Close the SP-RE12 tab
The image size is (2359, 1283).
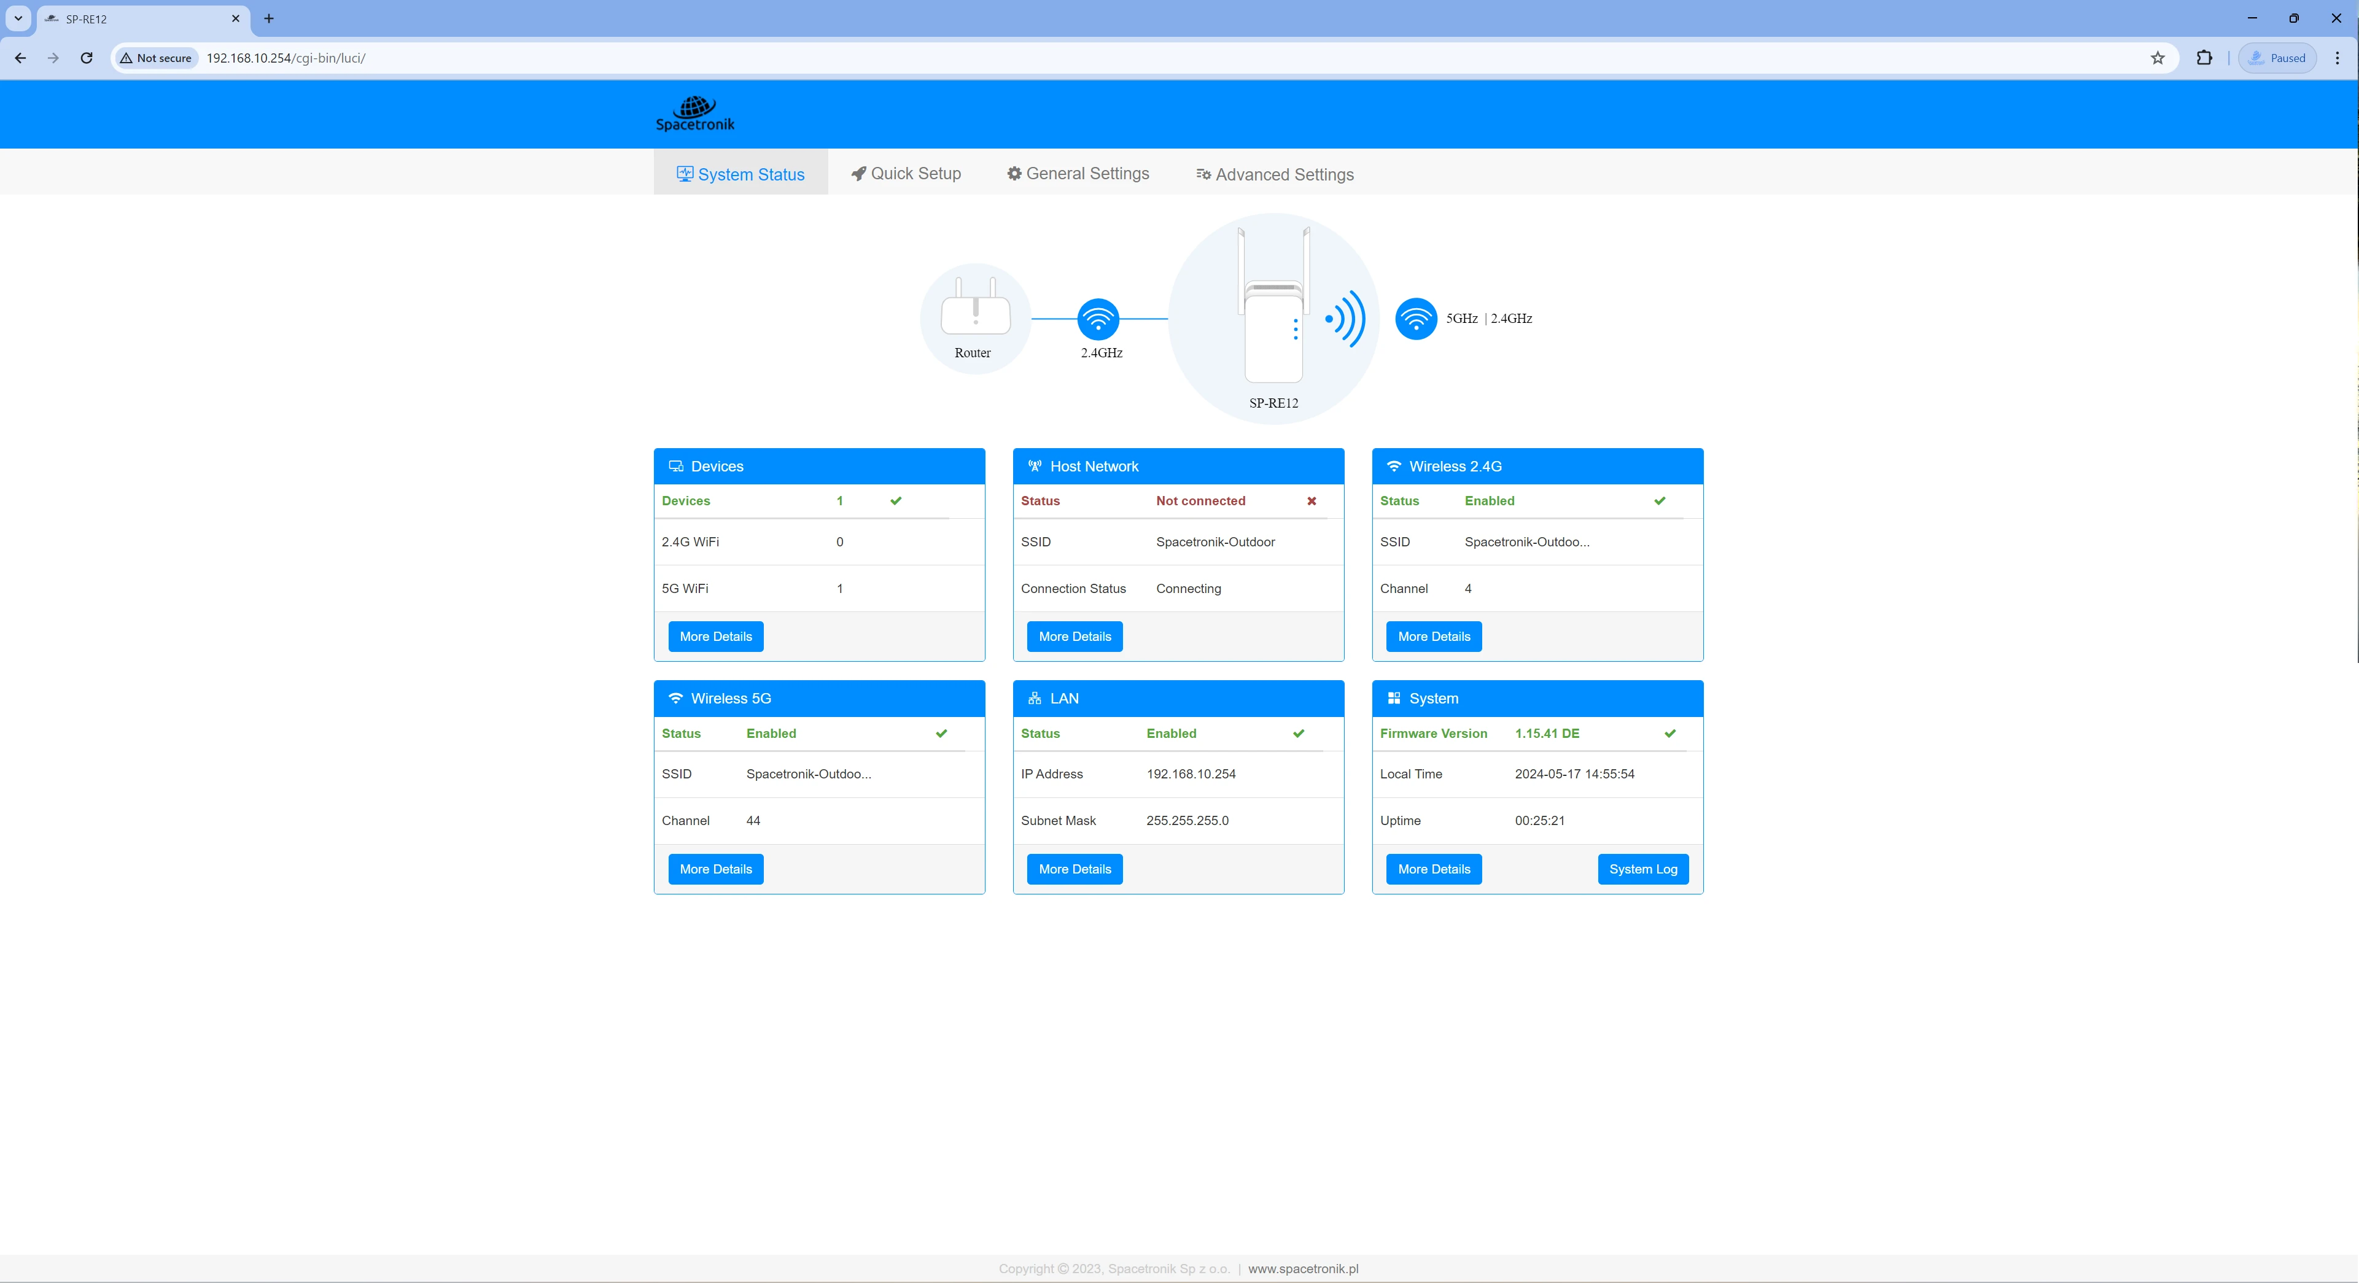pos(235,18)
